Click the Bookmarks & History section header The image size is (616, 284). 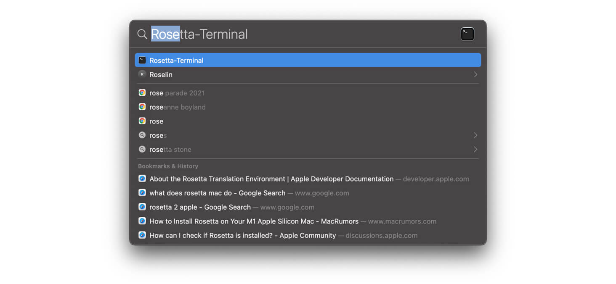coord(168,166)
